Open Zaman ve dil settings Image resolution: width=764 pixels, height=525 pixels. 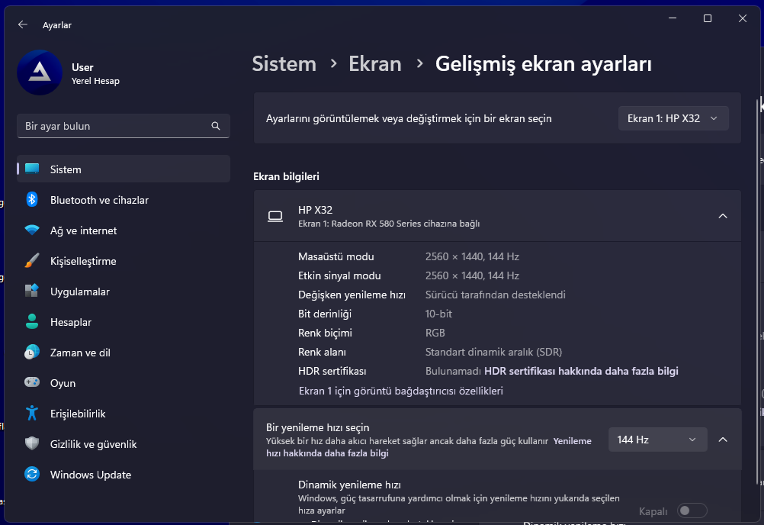(124, 353)
